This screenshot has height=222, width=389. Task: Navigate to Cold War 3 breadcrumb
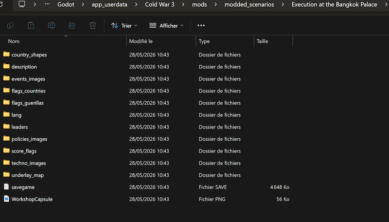click(159, 4)
